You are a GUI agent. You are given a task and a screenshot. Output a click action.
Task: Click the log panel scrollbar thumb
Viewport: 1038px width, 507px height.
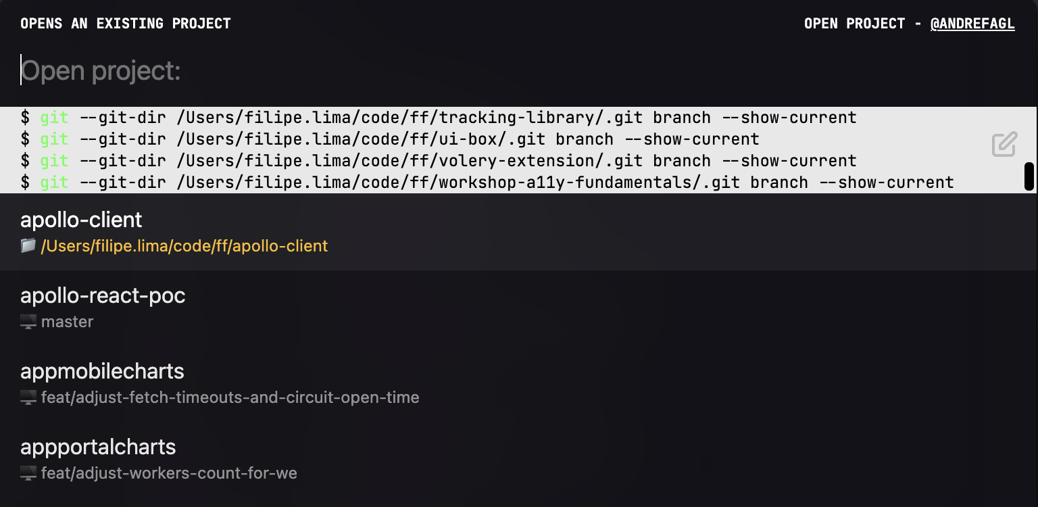click(1029, 176)
